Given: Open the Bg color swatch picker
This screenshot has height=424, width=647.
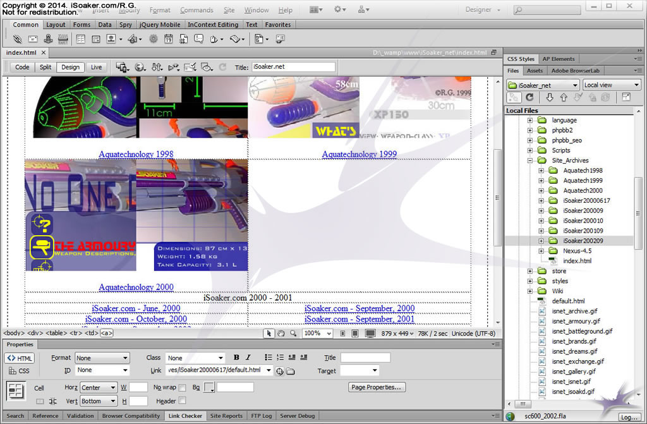Looking at the screenshot, I should coord(209,387).
